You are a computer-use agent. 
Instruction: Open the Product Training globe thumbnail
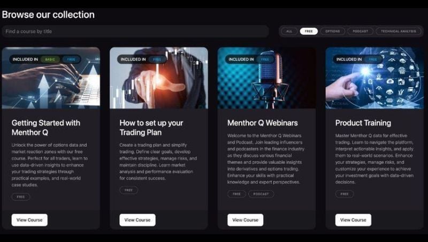(374, 78)
